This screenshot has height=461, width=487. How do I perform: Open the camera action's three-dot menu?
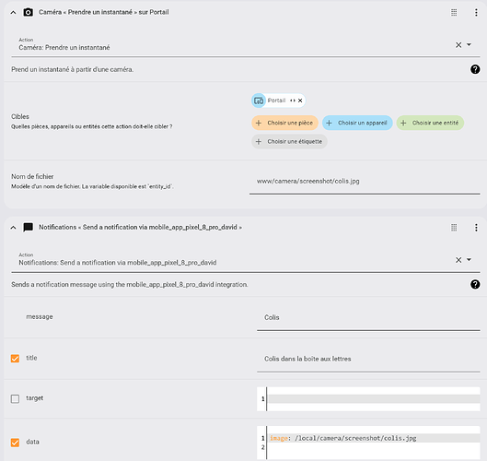[x=476, y=12]
